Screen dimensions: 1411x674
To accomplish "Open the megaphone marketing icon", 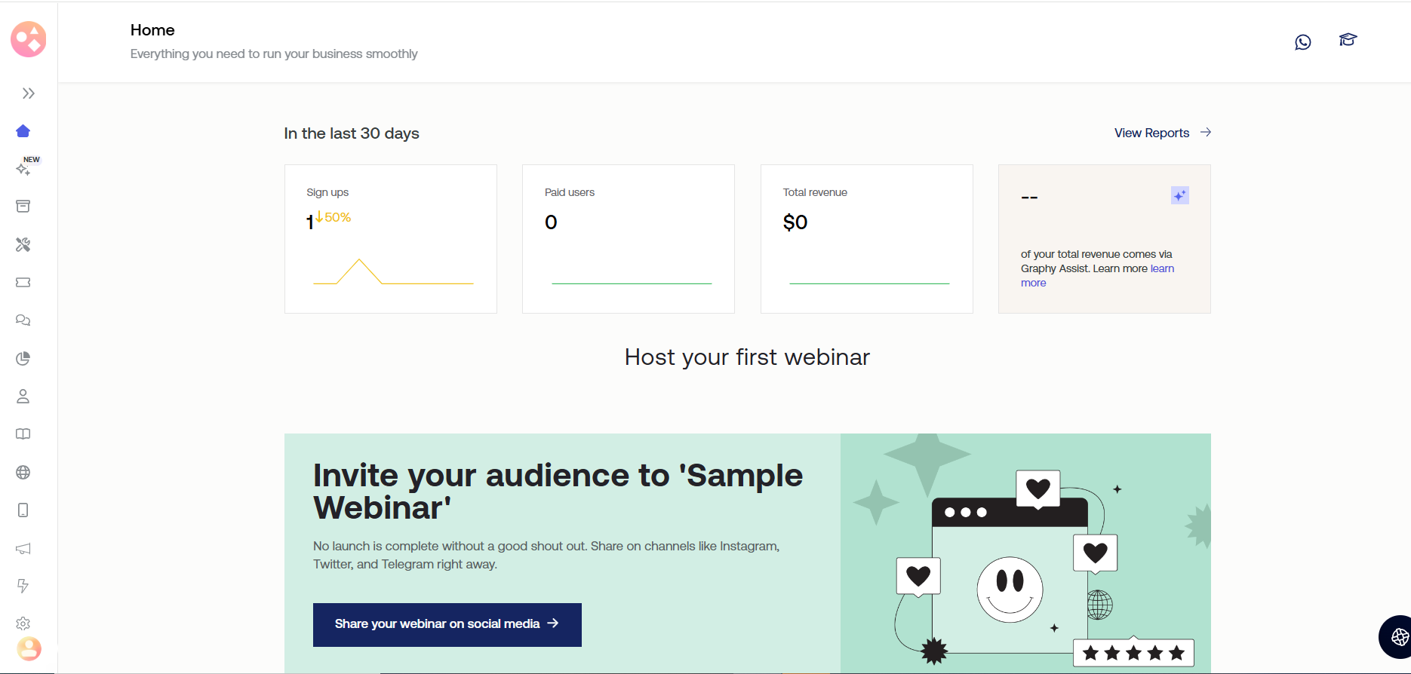I will (23, 548).
